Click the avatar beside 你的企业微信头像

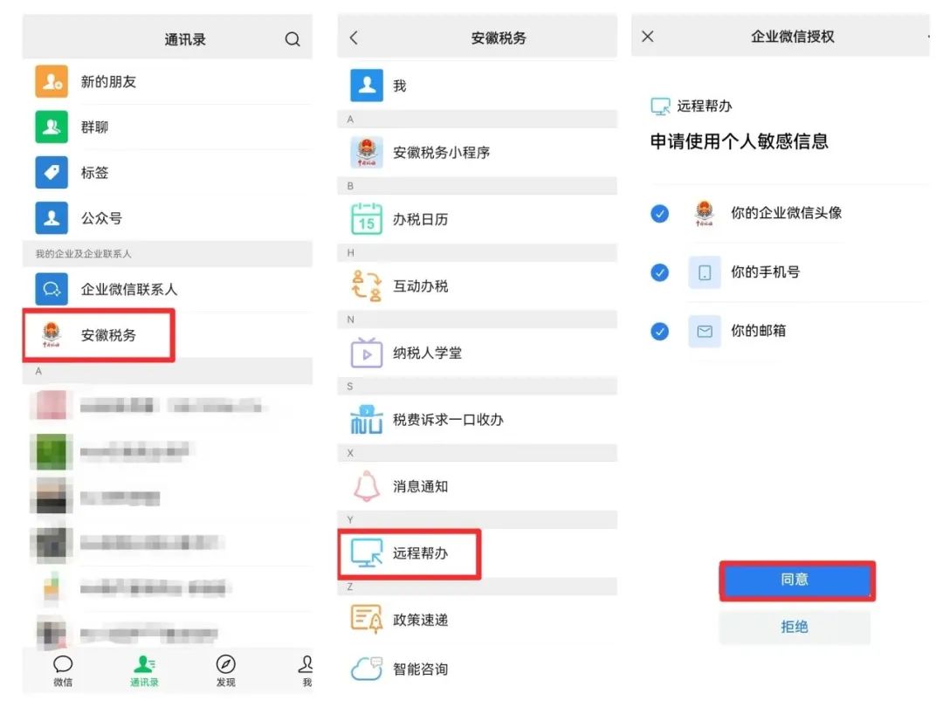(x=705, y=213)
